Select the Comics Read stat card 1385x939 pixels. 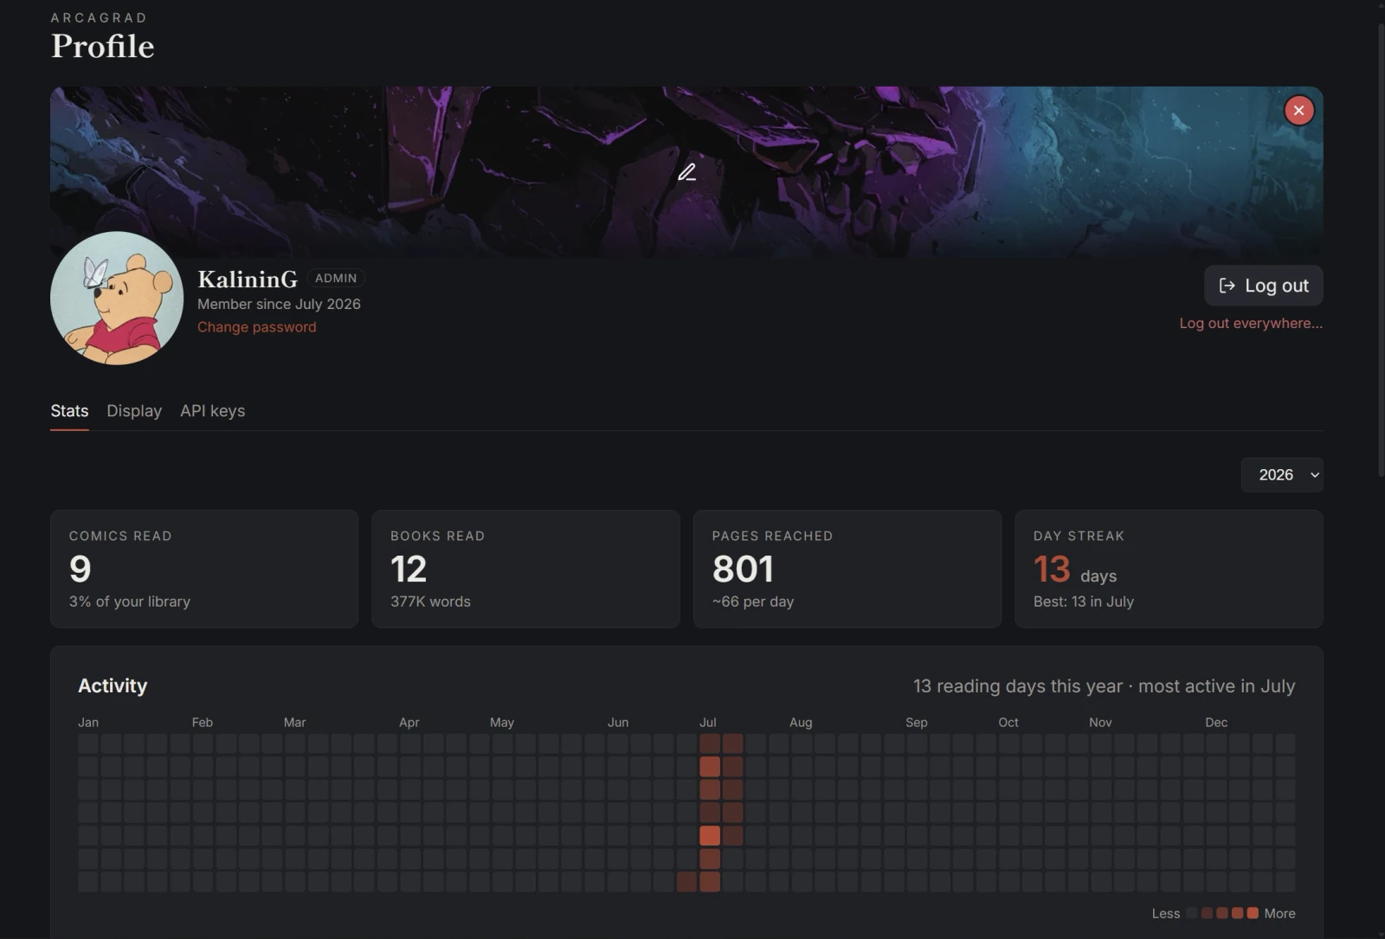(x=204, y=569)
